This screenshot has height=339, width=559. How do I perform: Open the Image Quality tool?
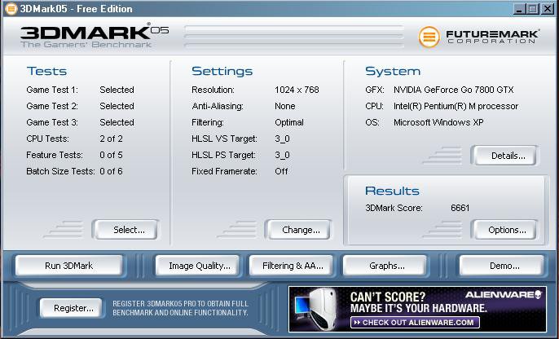(197, 266)
